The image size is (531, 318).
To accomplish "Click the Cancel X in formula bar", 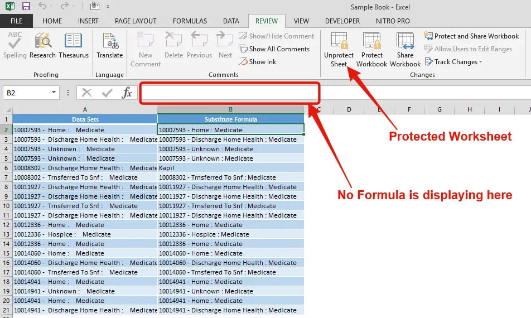I will [86, 93].
